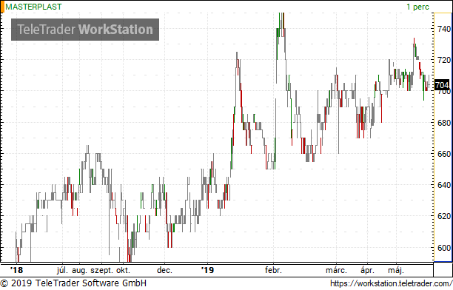Viewport: 453px width, 290px height.
Task: Click the 'febr.' month label
Action: [273, 270]
